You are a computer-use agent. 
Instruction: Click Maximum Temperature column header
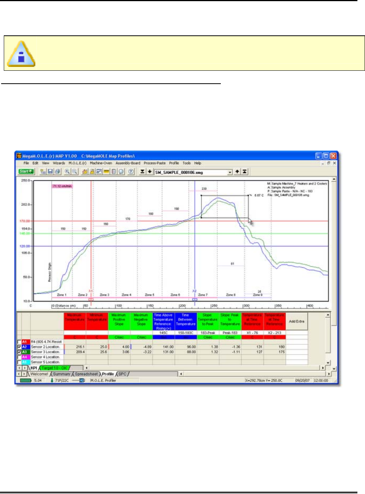[75, 321]
